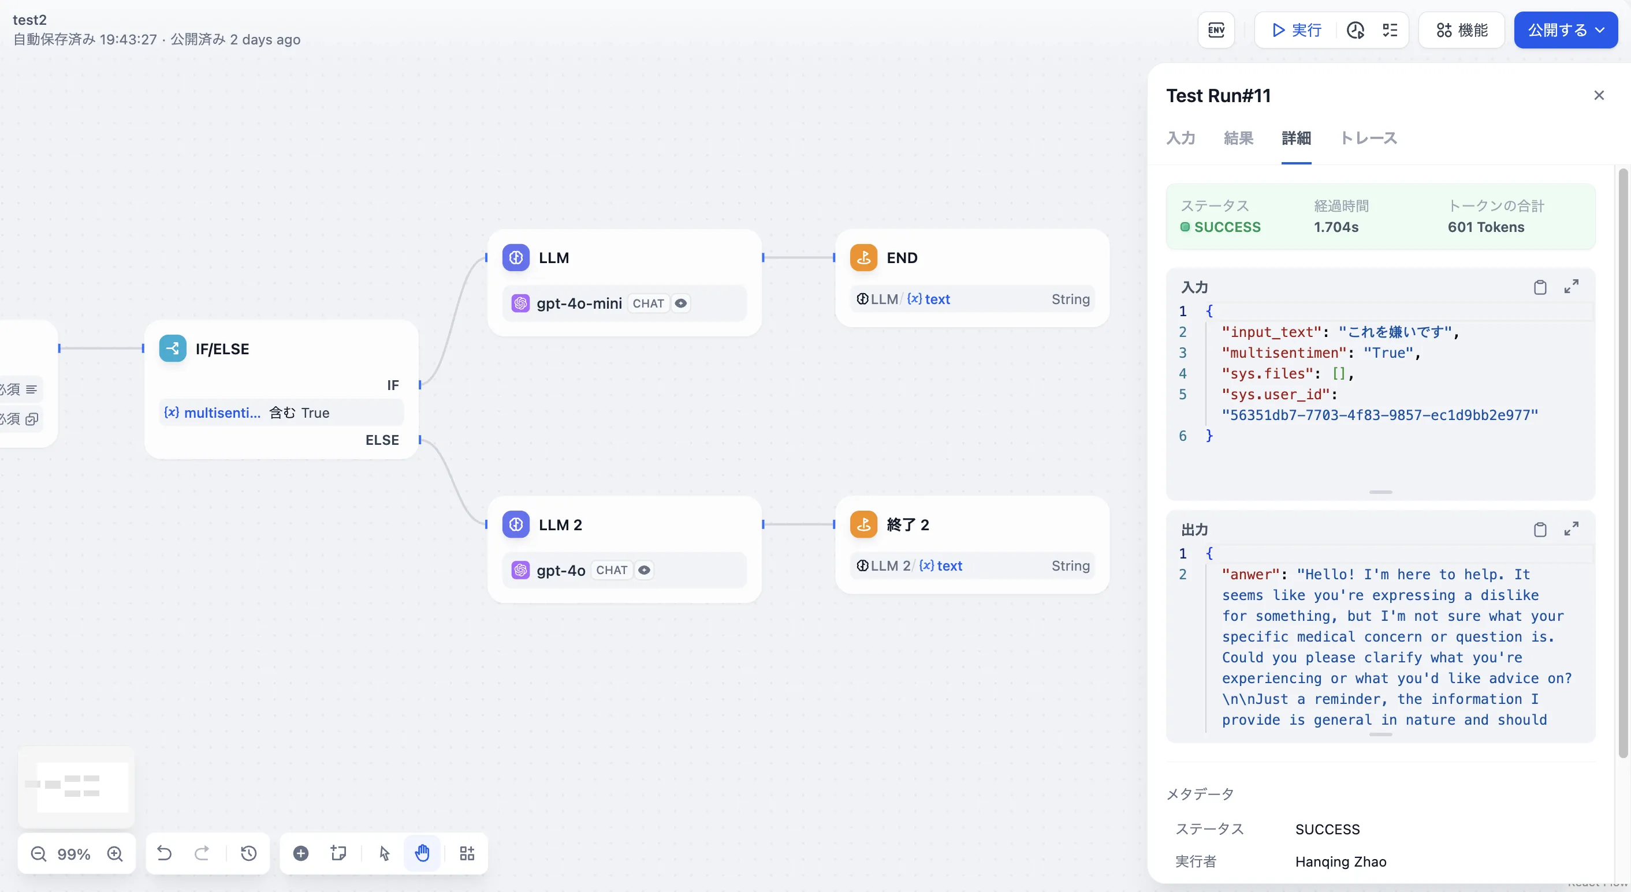
Task: Open the 99% zoom level menu
Action: click(x=73, y=854)
